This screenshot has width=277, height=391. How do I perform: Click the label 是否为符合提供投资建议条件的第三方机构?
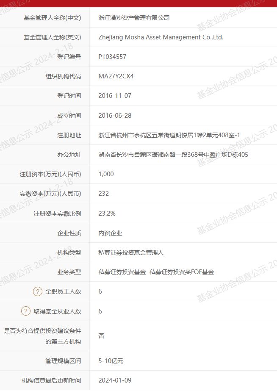pos(42,336)
